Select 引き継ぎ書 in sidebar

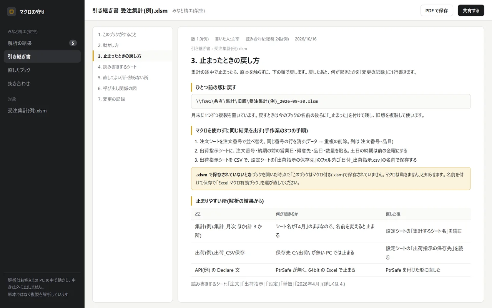click(42, 57)
